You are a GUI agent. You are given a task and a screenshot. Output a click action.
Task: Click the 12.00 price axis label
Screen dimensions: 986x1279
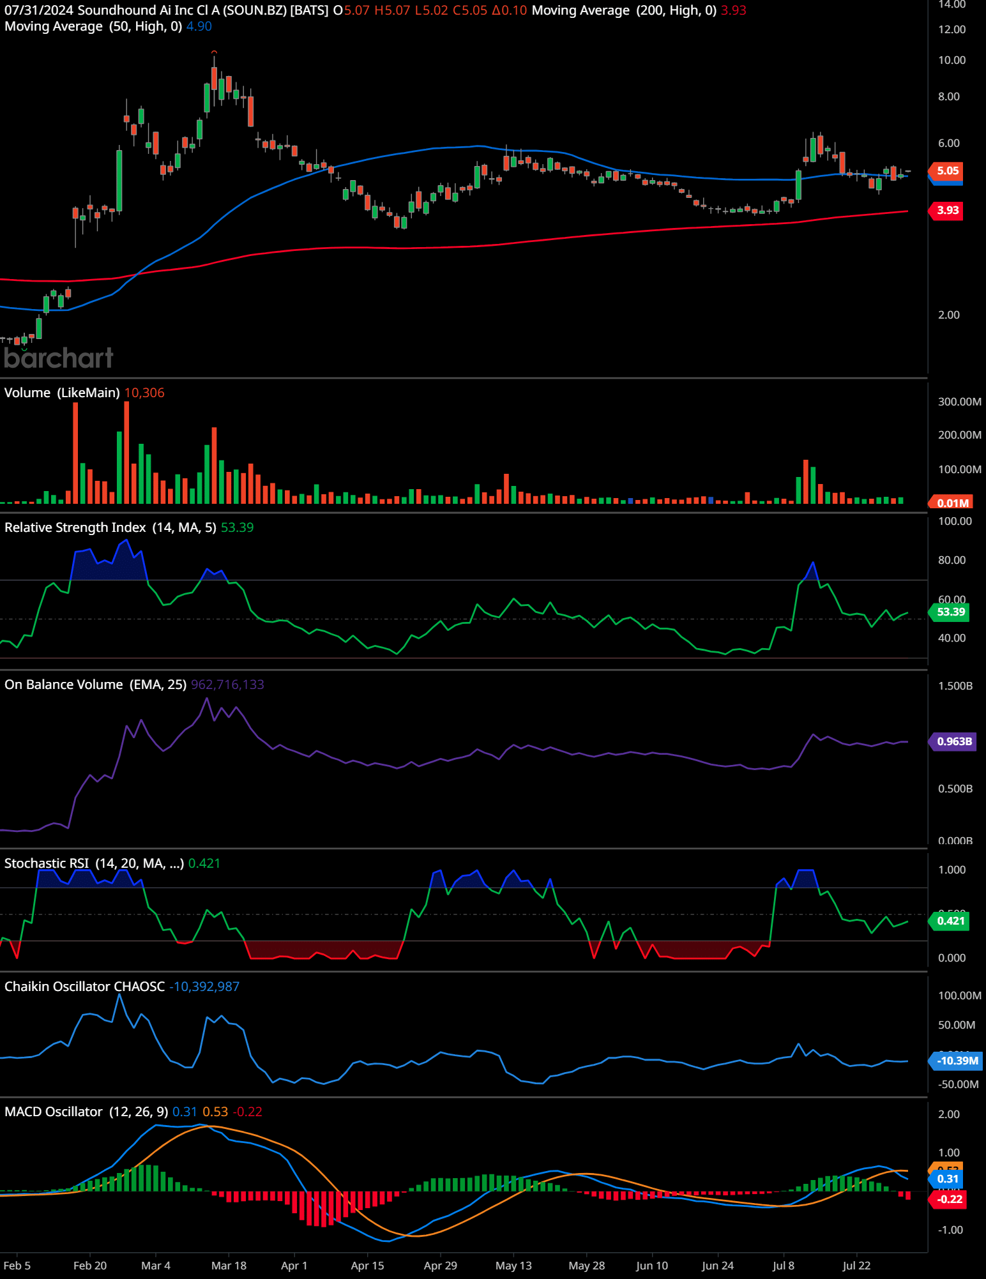point(952,29)
